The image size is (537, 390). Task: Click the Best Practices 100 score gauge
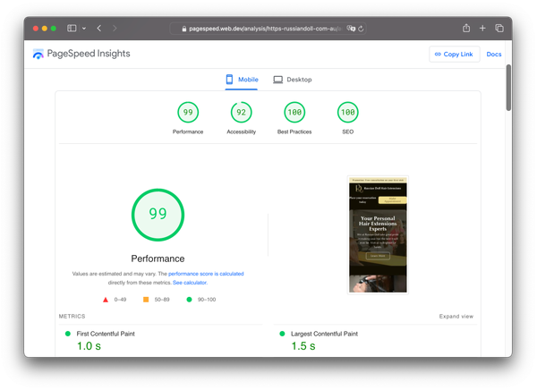click(x=294, y=113)
